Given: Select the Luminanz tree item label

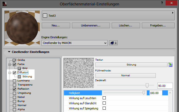Looking at the screenshot, I should [24, 81].
